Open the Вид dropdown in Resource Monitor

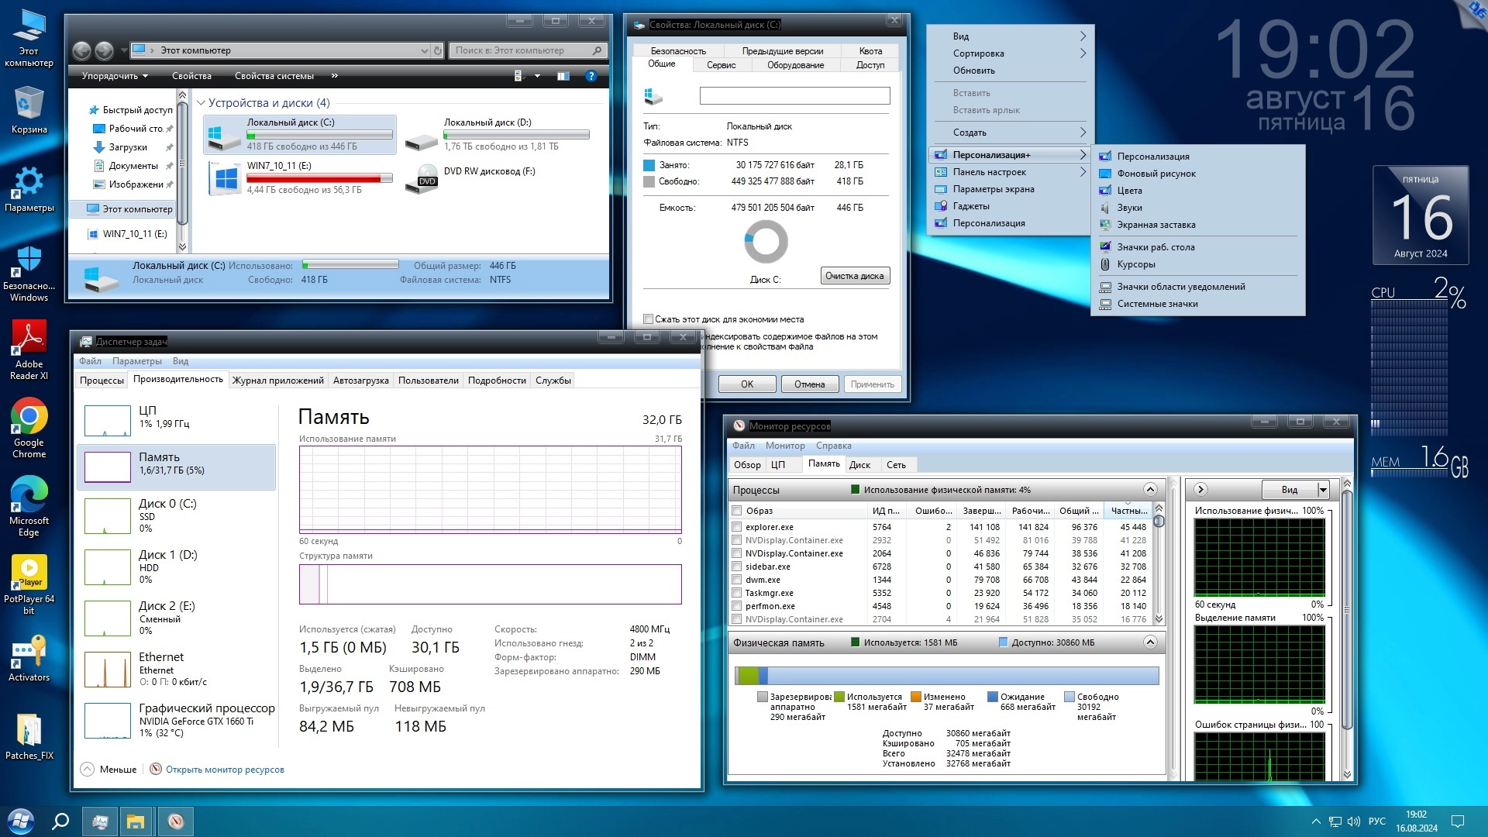[1323, 490]
